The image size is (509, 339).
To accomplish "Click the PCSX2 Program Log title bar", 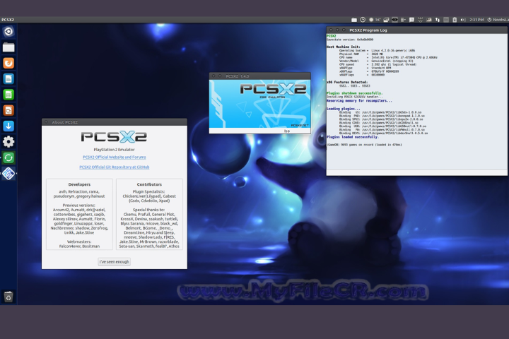I will [x=417, y=30].
